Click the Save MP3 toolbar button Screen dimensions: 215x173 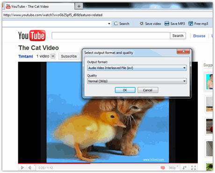coord(175,24)
